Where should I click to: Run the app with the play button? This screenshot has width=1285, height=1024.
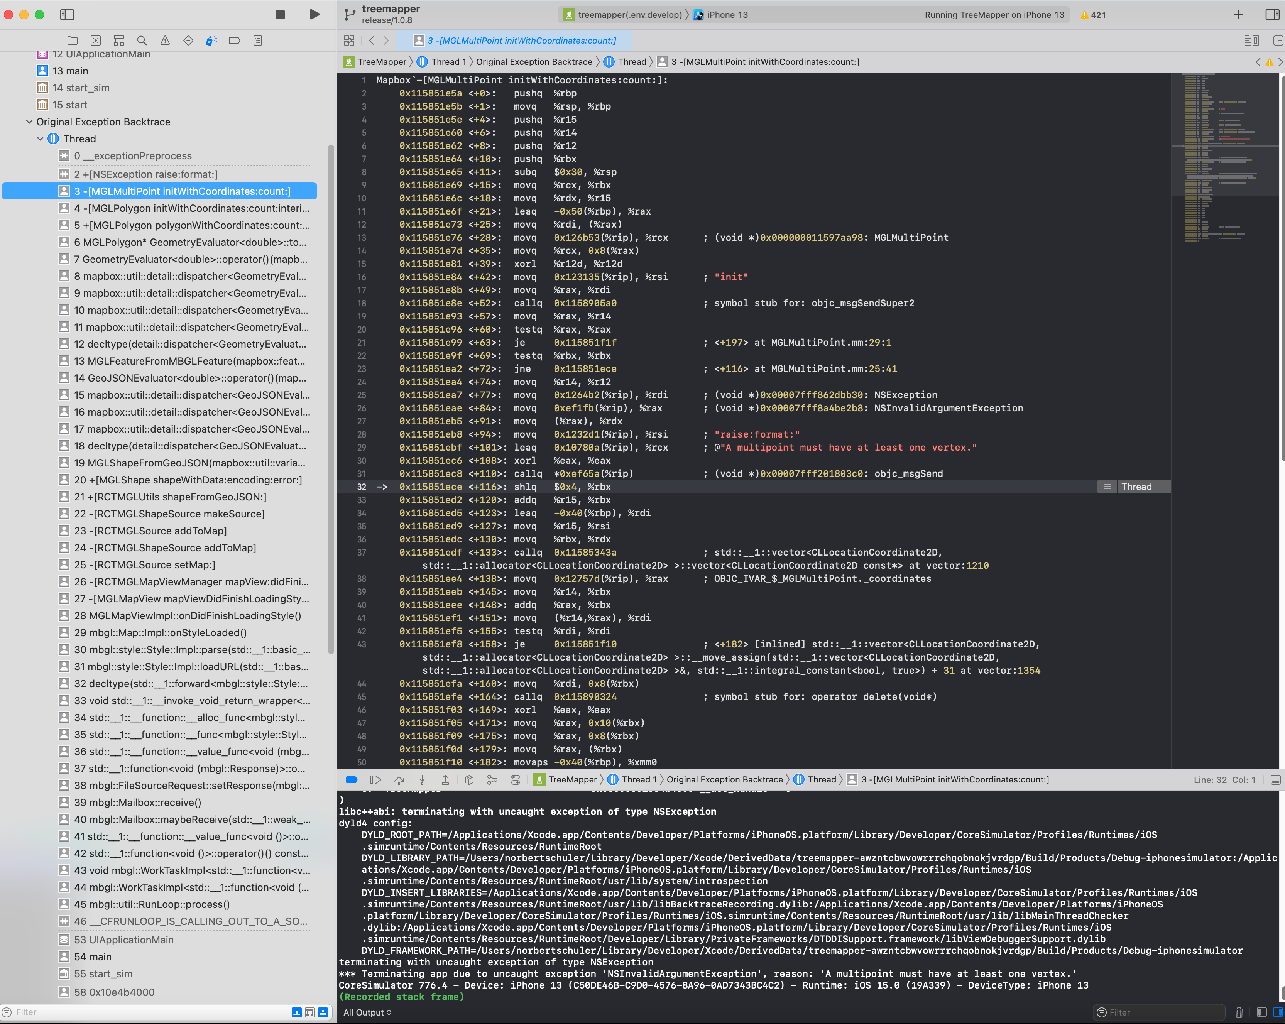coord(315,15)
